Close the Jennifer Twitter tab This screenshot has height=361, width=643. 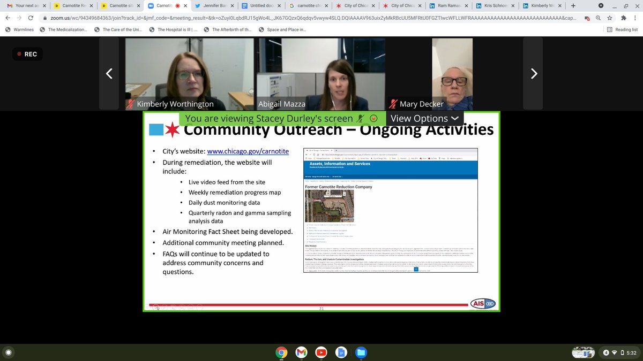(x=231, y=5)
